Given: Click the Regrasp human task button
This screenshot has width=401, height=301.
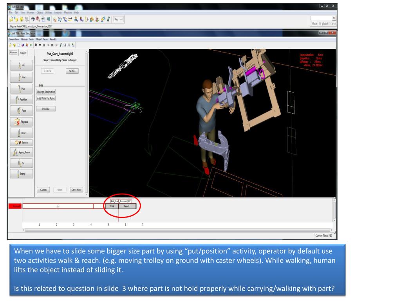Looking at the screenshot, I should click(22, 122).
